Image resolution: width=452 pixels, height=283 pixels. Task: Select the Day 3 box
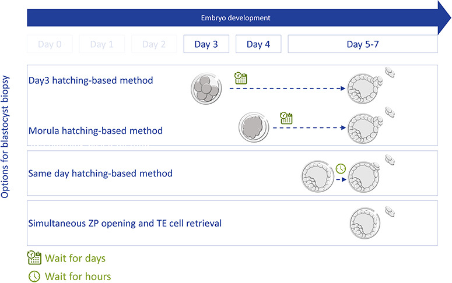(x=206, y=44)
